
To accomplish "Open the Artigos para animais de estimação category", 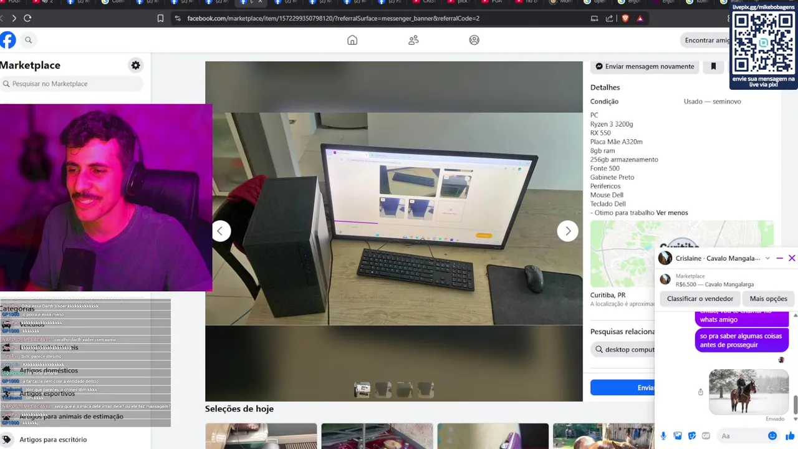I will pos(71,417).
